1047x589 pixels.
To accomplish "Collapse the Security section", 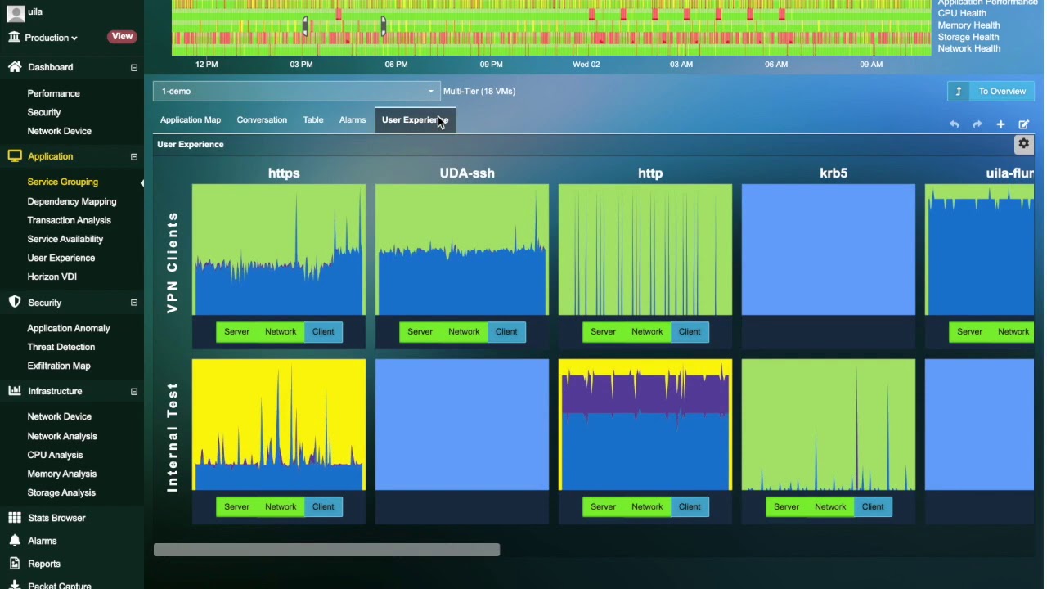I will [x=134, y=303].
